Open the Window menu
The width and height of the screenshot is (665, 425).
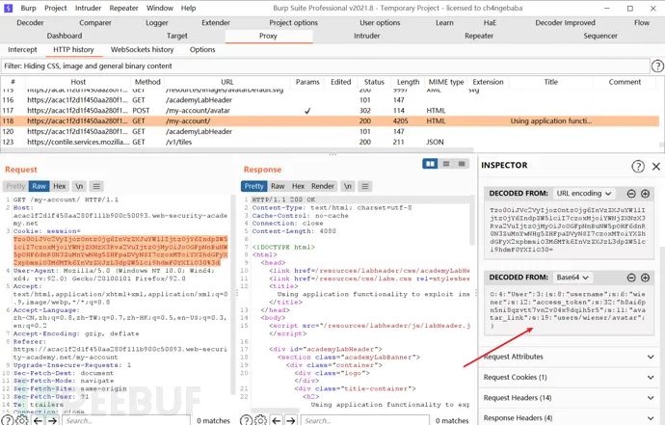point(160,8)
